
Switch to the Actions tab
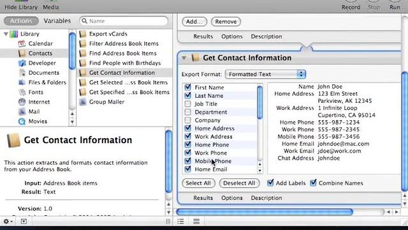pyautogui.click(x=21, y=21)
